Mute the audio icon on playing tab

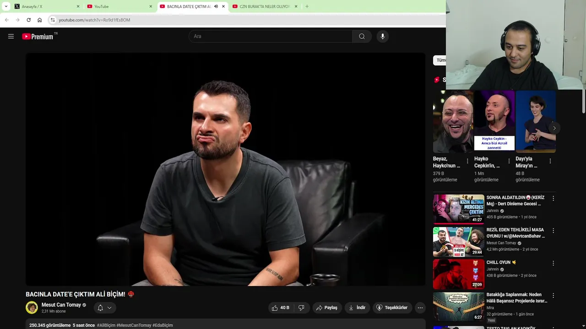[216, 6]
